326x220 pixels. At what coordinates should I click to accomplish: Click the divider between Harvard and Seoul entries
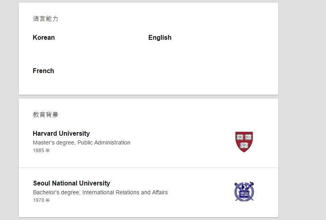[148, 167]
